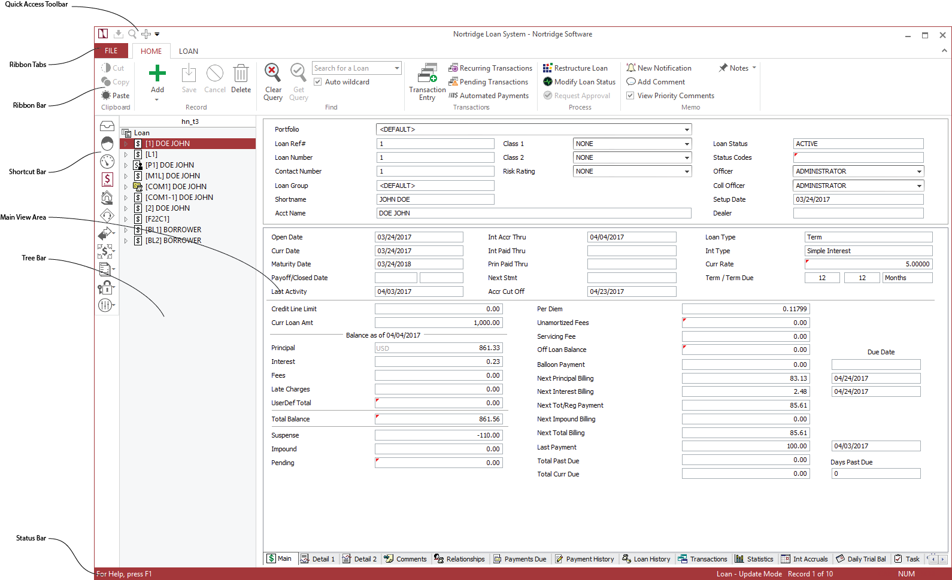Click the search icon in Quick Access Toolbar
Image resolution: width=952 pixels, height=580 pixels.
point(132,34)
